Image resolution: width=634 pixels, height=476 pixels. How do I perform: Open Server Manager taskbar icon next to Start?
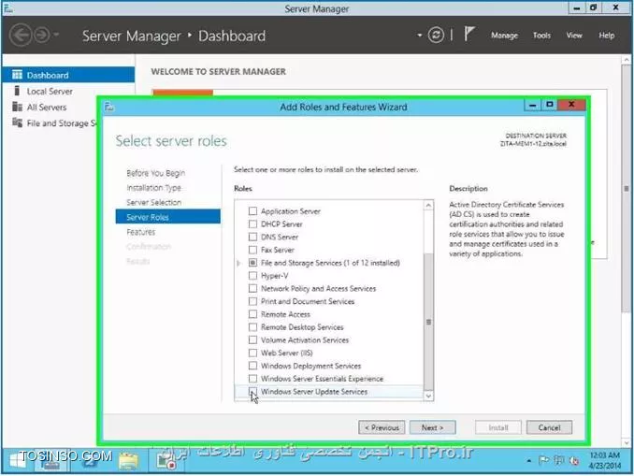(50, 461)
